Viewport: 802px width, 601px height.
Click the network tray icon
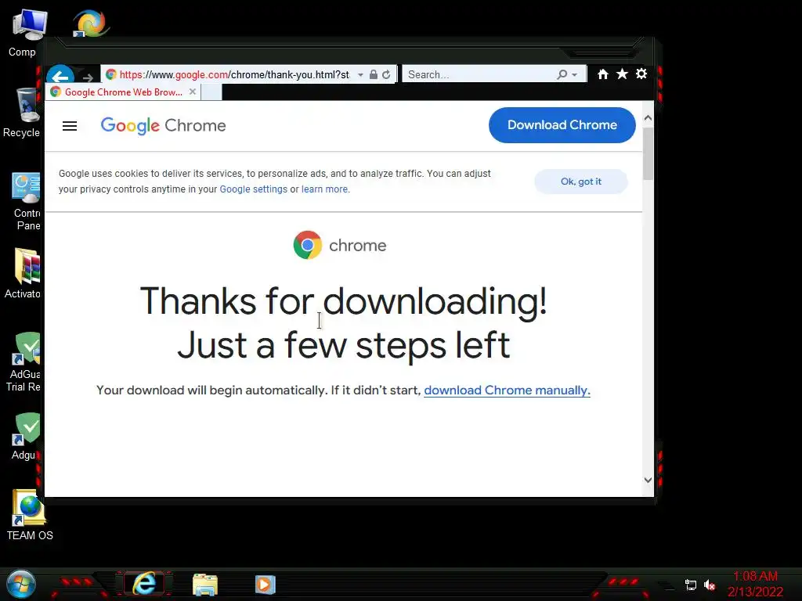(691, 585)
